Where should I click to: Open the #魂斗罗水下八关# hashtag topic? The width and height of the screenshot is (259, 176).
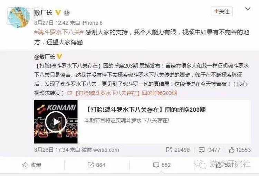pos(59,32)
